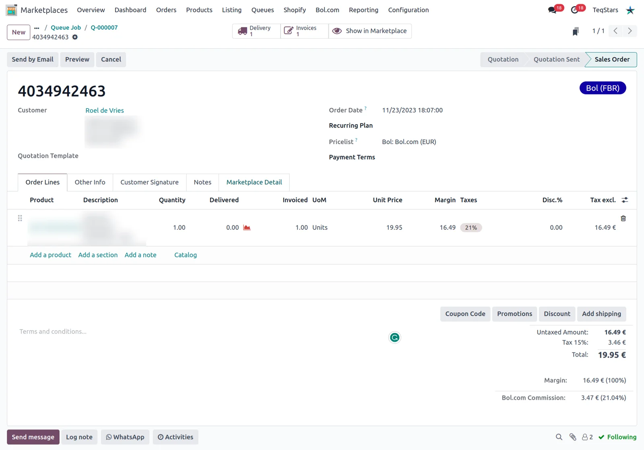This screenshot has height=450, width=644.
Task: Click Add a product link
Action: tap(50, 255)
